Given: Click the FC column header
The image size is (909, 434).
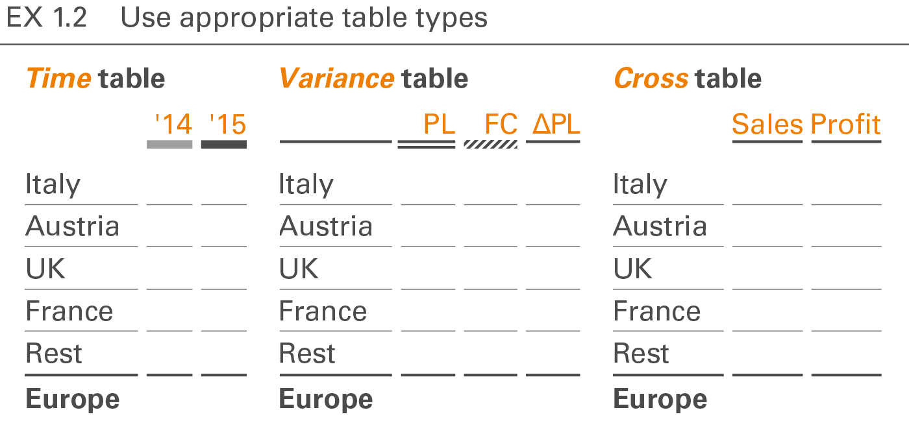Looking at the screenshot, I should coord(501,124).
